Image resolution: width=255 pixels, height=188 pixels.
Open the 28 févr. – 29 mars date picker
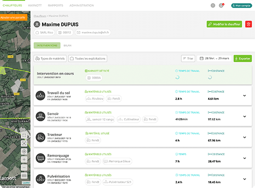pos(214,59)
